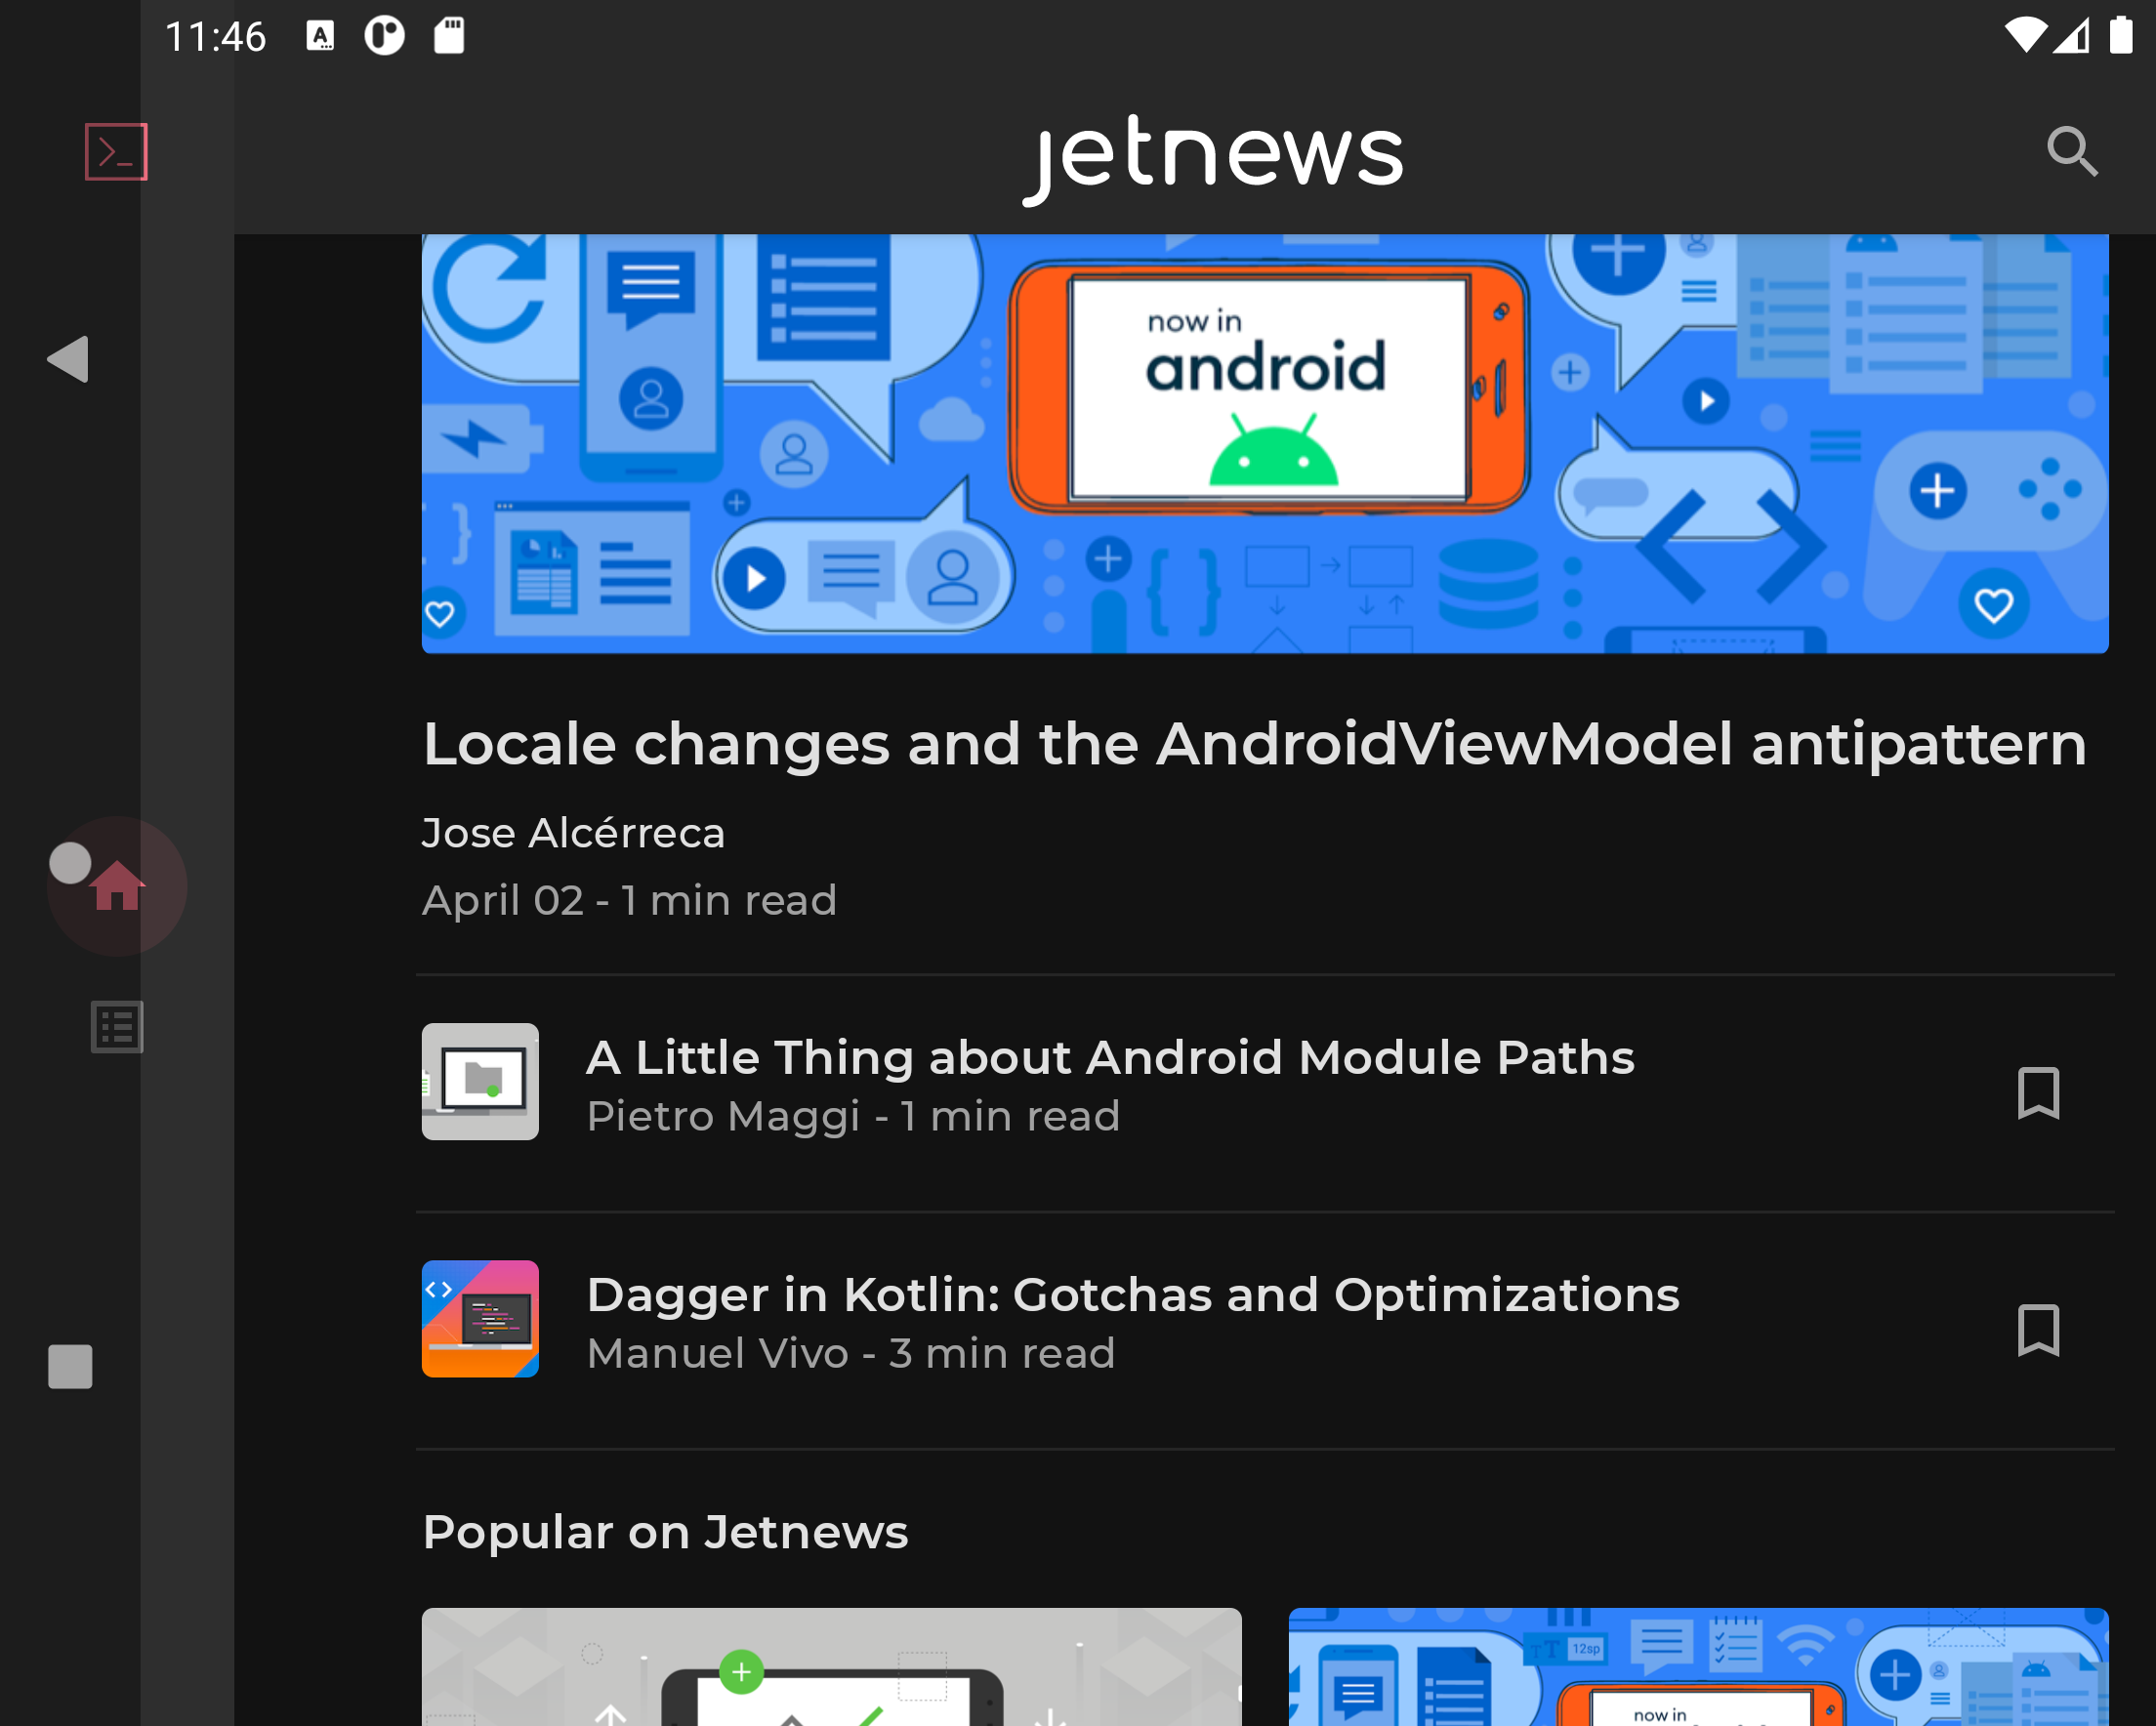Open the recents list icon in the sidebar

pyautogui.click(x=116, y=1025)
